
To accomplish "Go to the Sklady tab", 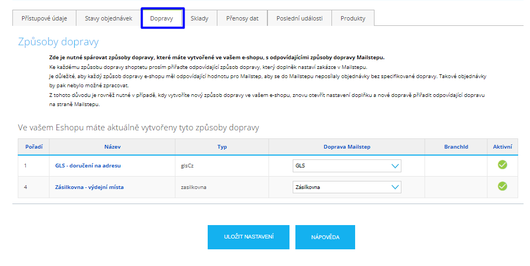I will [x=199, y=18].
